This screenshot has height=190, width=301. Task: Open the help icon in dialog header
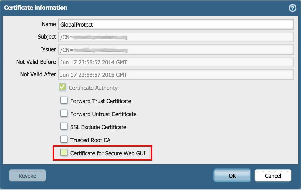[292, 8]
